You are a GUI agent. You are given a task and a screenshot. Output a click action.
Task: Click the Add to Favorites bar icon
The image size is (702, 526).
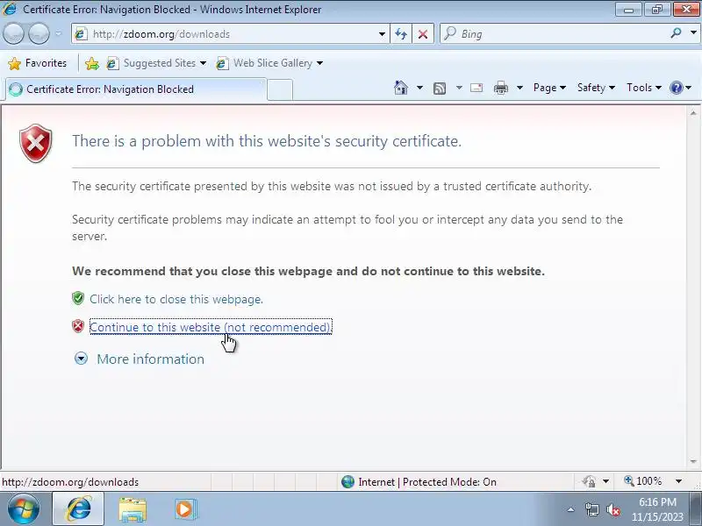(x=92, y=63)
